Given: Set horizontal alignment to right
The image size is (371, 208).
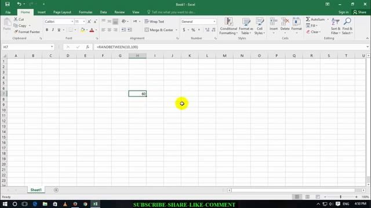Looking at the screenshot, I should (115, 29).
